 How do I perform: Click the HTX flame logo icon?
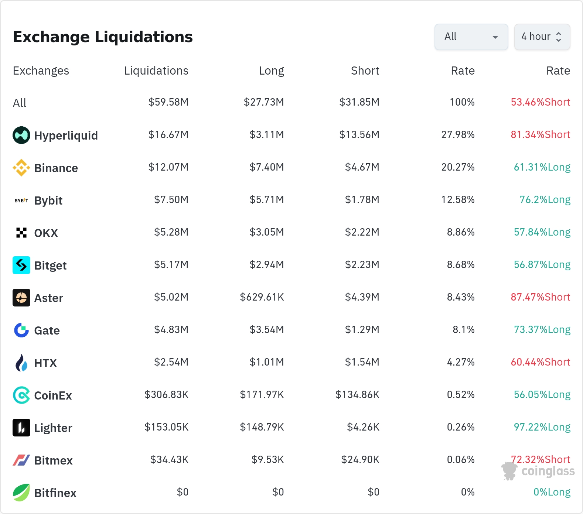pyautogui.click(x=21, y=363)
